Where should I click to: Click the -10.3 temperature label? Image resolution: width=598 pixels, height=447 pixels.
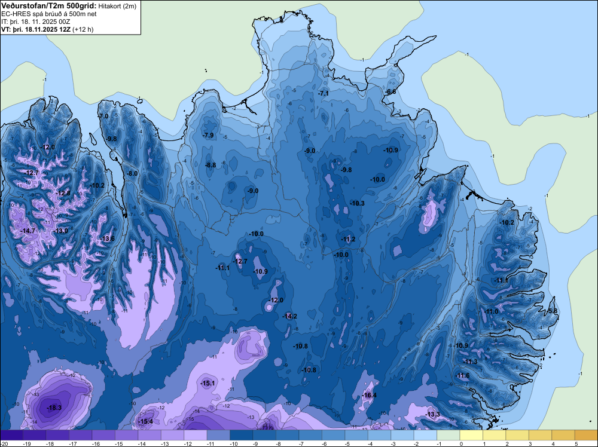[x=357, y=203]
